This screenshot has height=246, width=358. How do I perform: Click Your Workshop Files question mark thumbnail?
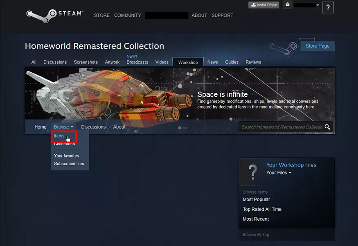[252, 172]
